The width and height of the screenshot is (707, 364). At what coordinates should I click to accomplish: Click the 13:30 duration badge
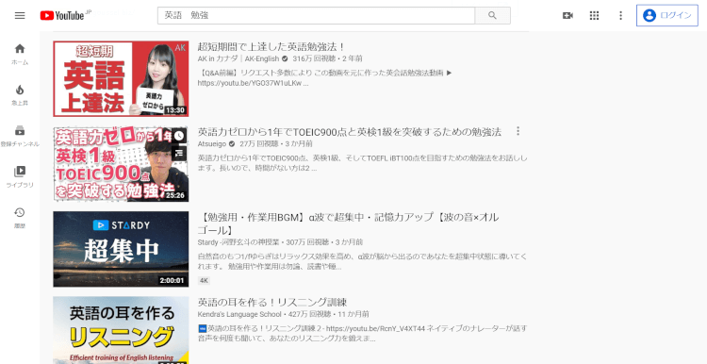click(175, 110)
